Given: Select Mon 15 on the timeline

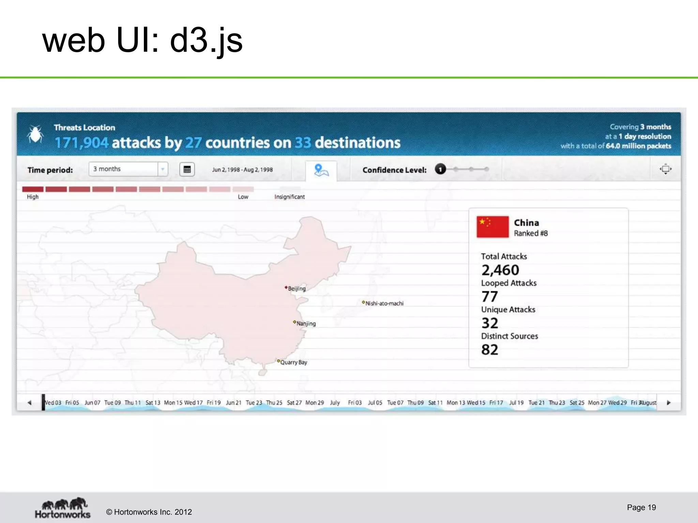Looking at the screenshot, I should point(173,402).
